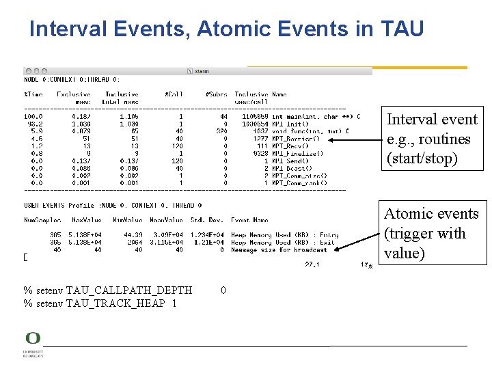Click the '#Subrs' column header
Viewport: 492px width, 369px height.
click(217, 94)
